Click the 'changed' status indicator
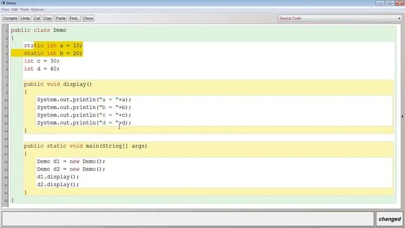The width and height of the screenshot is (405, 228). point(390,219)
